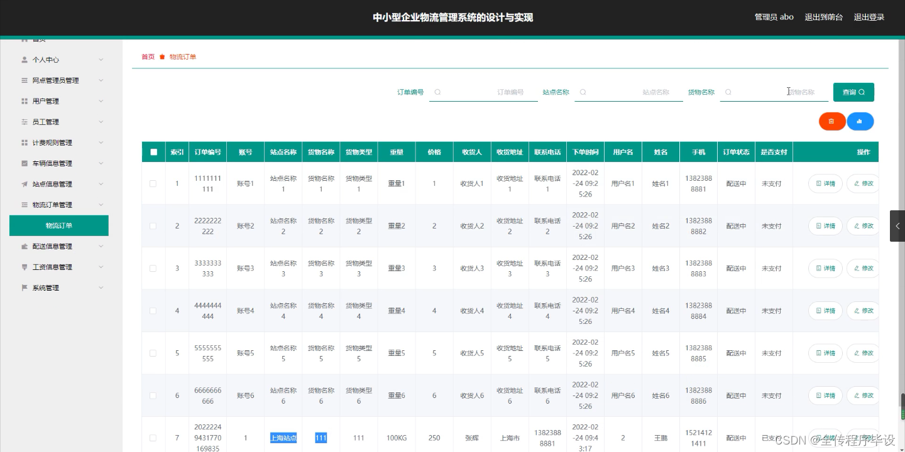Click the 物流订单管理 list icon
The width and height of the screenshot is (905, 452).
tap(25, 205)
